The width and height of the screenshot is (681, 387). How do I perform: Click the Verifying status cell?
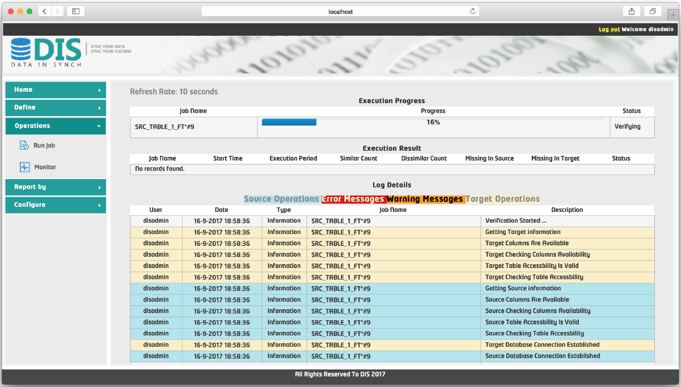[x=632, y=127]
